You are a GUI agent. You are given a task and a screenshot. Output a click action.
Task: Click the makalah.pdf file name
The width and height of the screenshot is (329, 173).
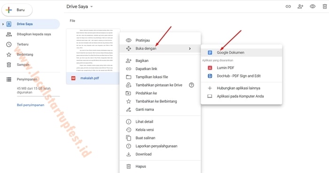(90, 78)
